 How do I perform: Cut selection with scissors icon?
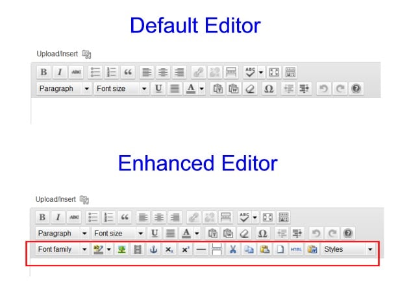[x=232, y=249]
